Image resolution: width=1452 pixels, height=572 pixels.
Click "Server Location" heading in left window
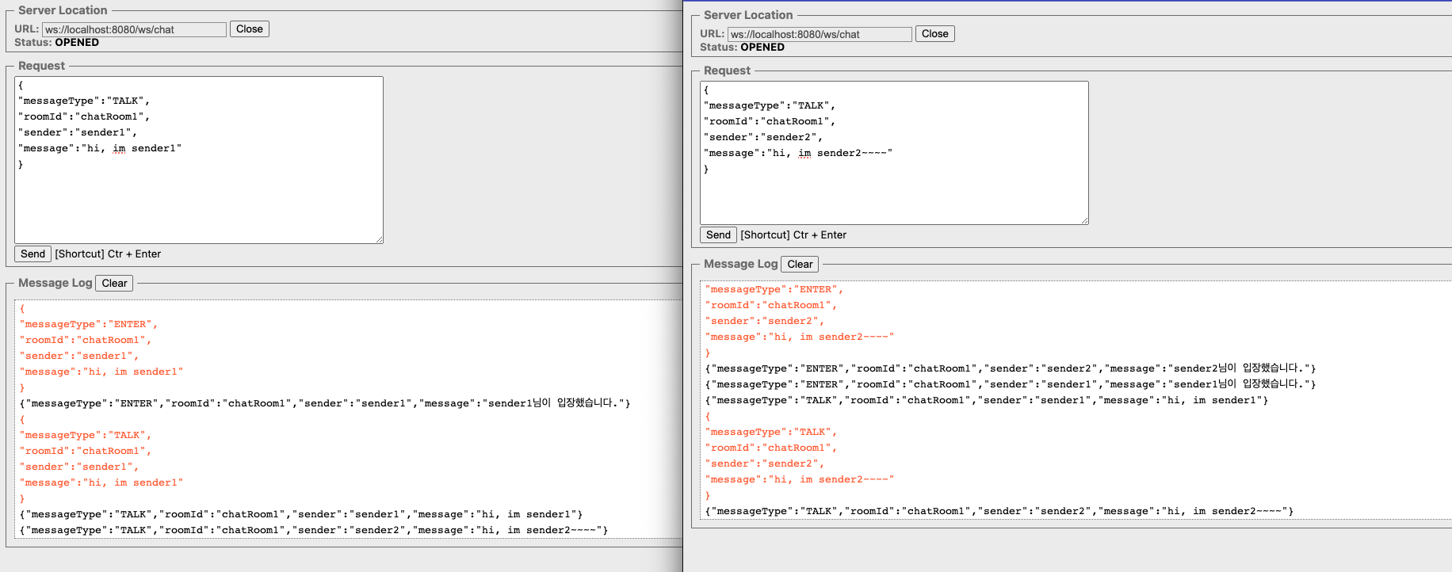click(x=63, y=10)
